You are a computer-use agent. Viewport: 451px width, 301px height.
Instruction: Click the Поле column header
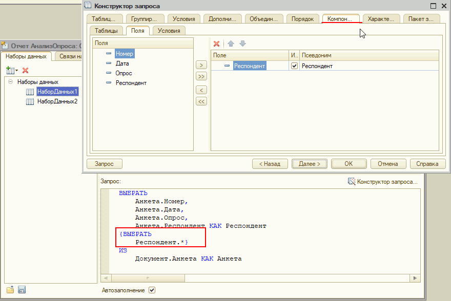coord(250,55)
